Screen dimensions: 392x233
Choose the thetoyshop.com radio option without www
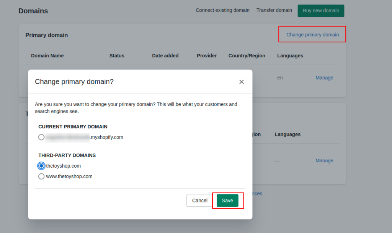[41, 166]
